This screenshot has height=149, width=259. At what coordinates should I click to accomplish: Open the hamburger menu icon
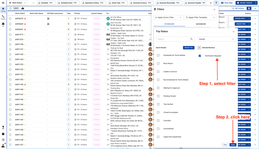[3, 3]
